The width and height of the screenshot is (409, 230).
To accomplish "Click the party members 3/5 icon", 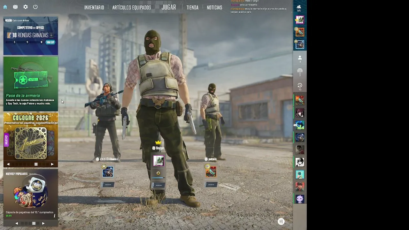I will click(x=299, y=8).
